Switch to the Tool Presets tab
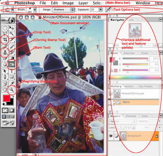 tap(145, 86)
